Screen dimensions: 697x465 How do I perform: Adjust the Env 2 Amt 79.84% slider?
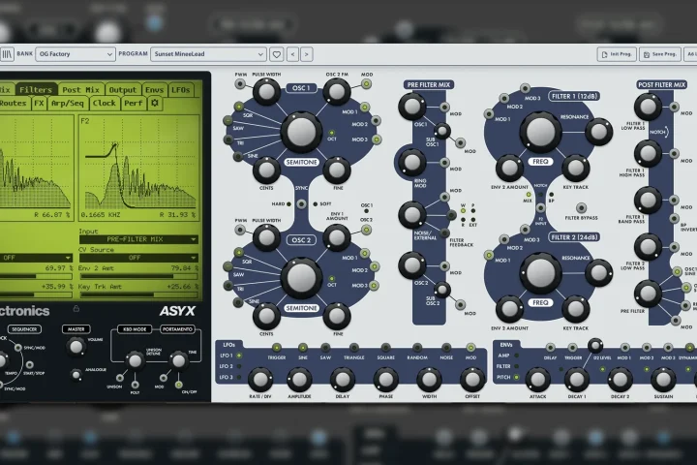(x=138, y=276)
